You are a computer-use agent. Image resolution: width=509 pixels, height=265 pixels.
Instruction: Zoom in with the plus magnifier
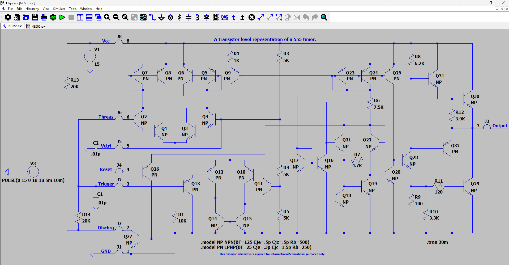(x=107, y=18)
